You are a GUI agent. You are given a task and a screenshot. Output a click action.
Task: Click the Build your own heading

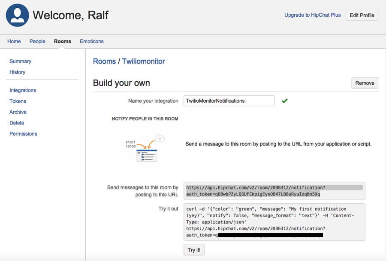[121, 83]
